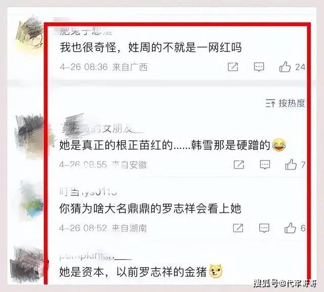This screenshot has width=324, height=292.
Task: Click timestamp 4-26 08:52 来自湖南
Action: coord(103,228)
